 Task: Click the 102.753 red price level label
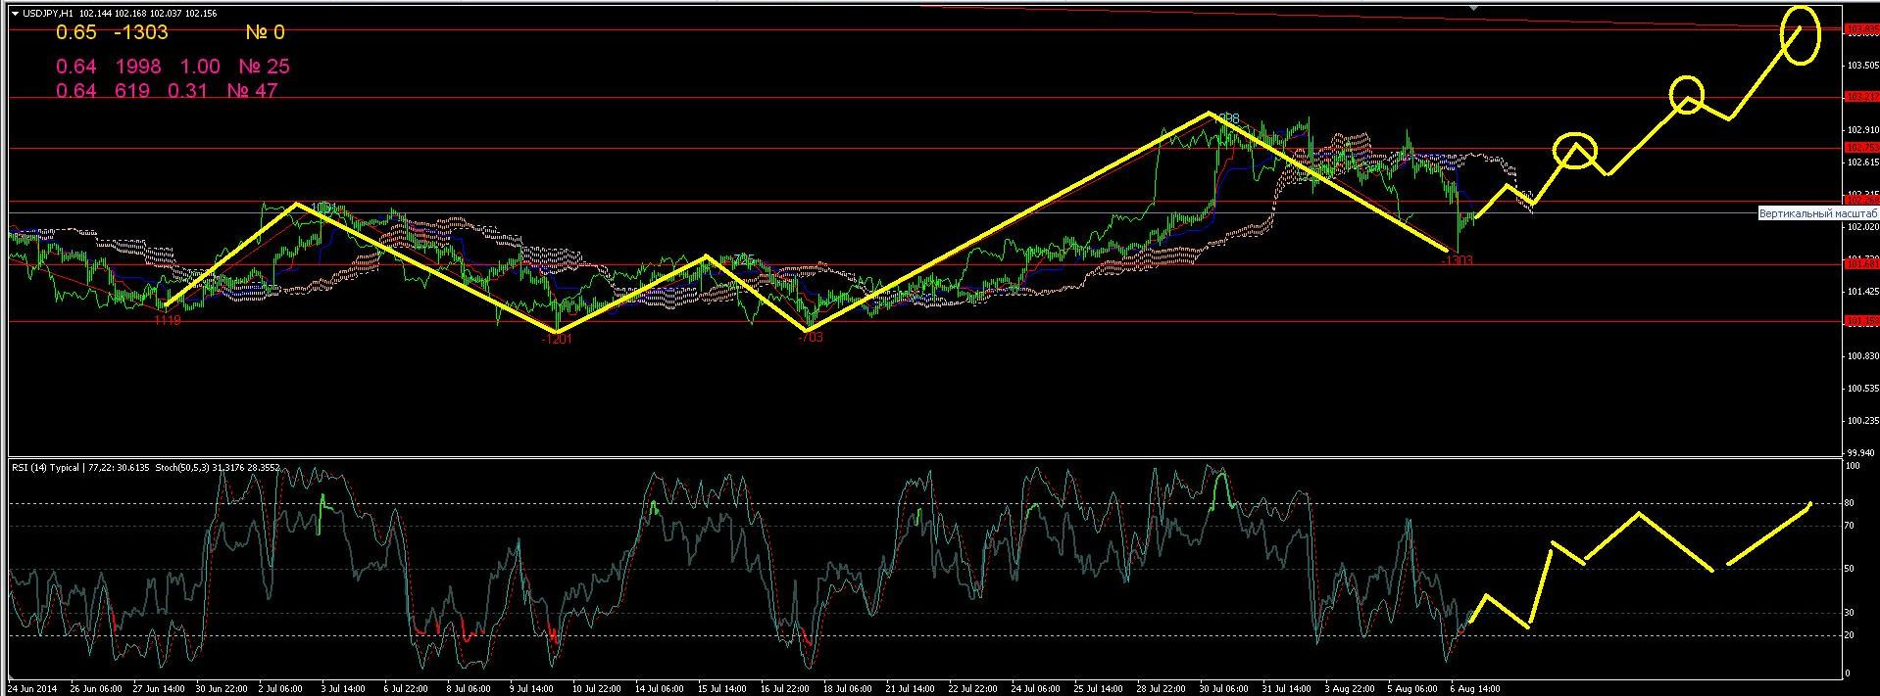tap(1859, 148)
